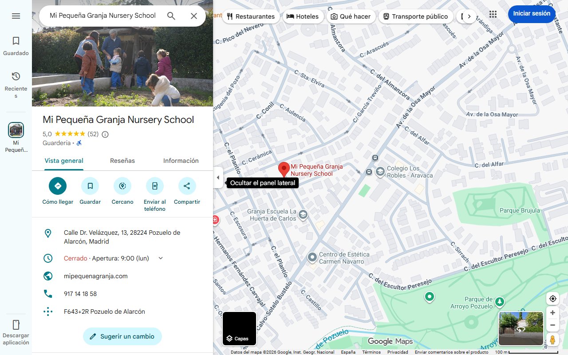Center map on my location
The width and height of the screenshot is (568, 355).
[552, 299]
